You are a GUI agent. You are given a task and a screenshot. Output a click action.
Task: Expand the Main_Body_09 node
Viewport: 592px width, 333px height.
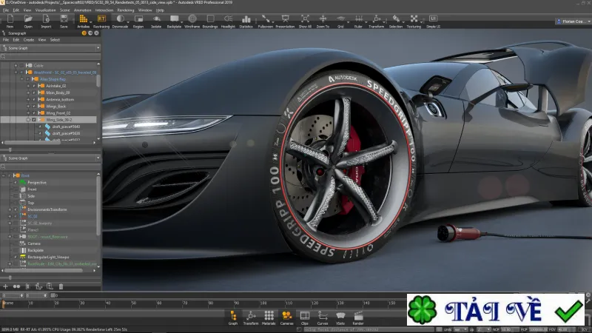pyautogui.click(x=28, y=92)
